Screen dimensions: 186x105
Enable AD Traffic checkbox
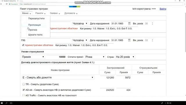click(x=24, y=95)
